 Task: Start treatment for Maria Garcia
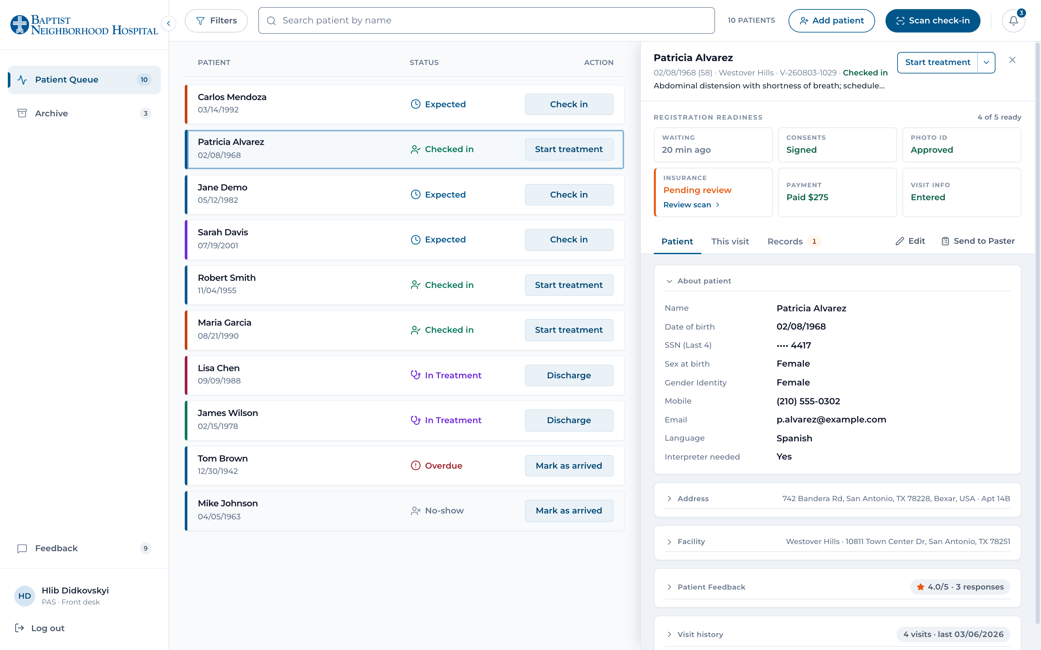(x=569, y=330)
